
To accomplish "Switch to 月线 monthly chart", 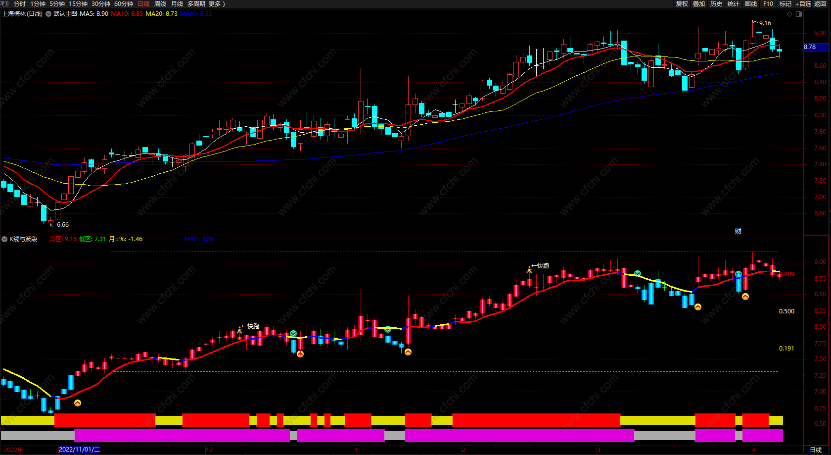I will (x=177, y=4).
